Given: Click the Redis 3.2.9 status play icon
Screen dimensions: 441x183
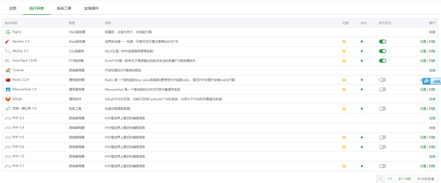Looking at the screenshot, I should click(362, 80).
